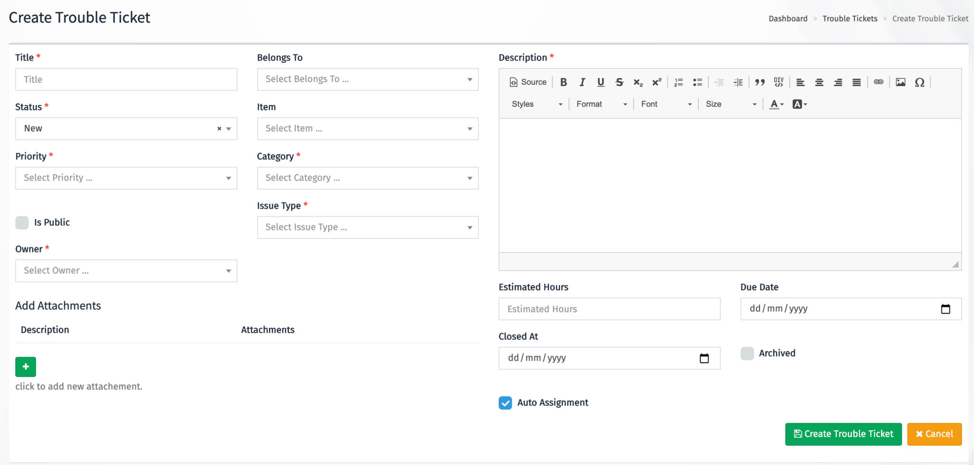Check the Is Public checkbox

22,223
